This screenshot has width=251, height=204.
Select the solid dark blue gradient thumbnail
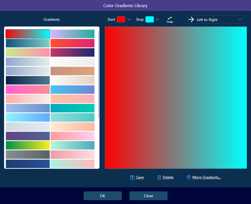(x=28, y=164)
